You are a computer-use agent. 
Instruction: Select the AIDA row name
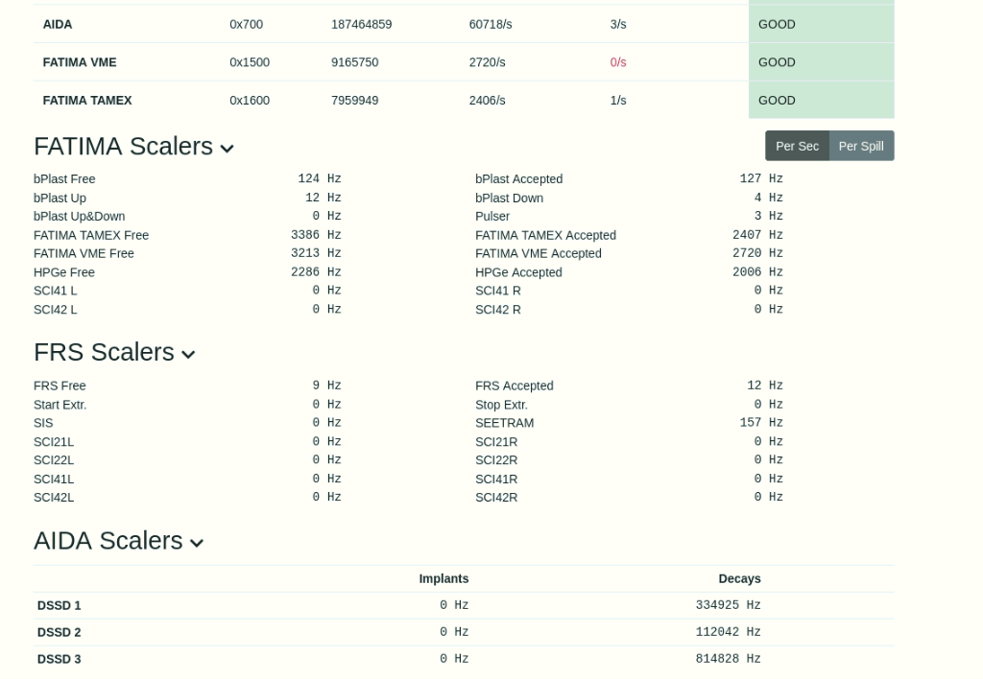57,24
